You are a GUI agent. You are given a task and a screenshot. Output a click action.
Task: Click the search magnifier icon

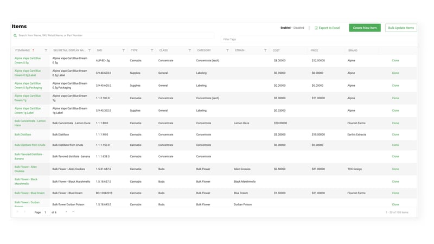[x=15, y=35]
